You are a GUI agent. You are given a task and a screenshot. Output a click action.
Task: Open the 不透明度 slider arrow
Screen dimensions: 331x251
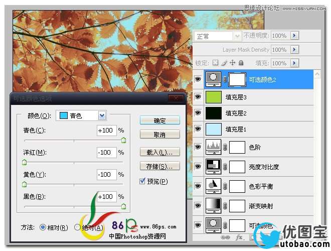[294, 36]
